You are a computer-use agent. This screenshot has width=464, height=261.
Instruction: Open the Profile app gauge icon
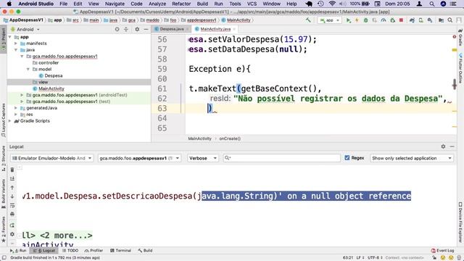click(x=384, y=20)
